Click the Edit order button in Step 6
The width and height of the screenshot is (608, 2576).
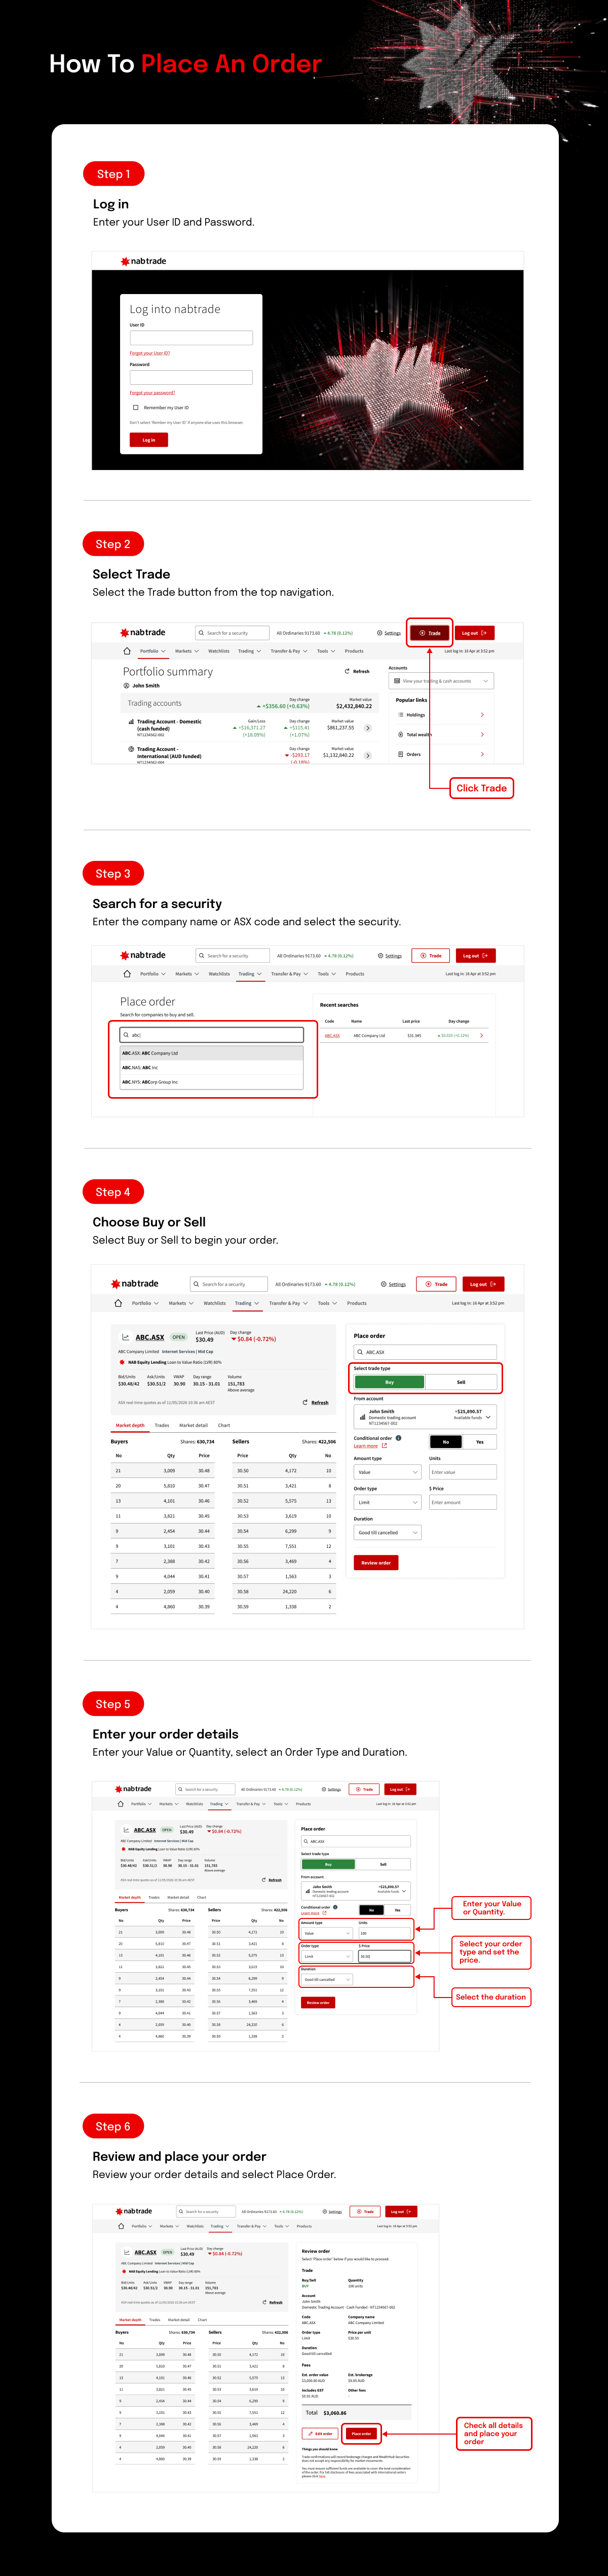320,2434
